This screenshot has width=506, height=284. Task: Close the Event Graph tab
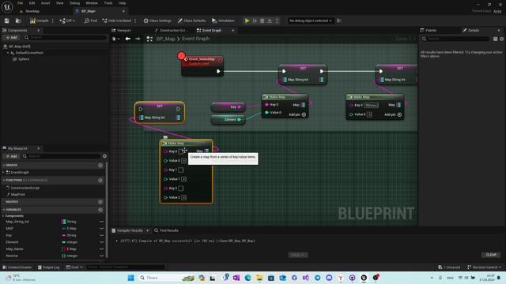233,30
